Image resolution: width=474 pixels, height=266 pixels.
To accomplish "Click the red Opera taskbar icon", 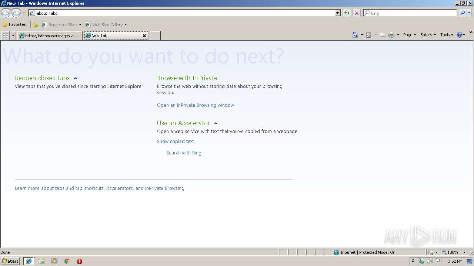I will click(x=79, y=261).
